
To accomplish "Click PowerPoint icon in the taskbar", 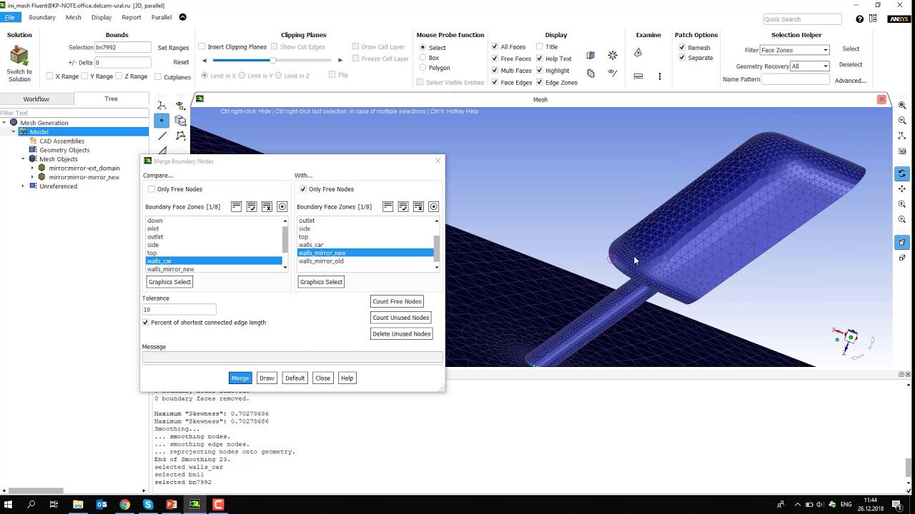I will (172, 505).
